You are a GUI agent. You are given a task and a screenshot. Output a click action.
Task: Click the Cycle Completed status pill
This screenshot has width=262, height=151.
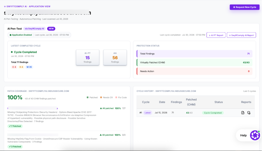[213, 113]
